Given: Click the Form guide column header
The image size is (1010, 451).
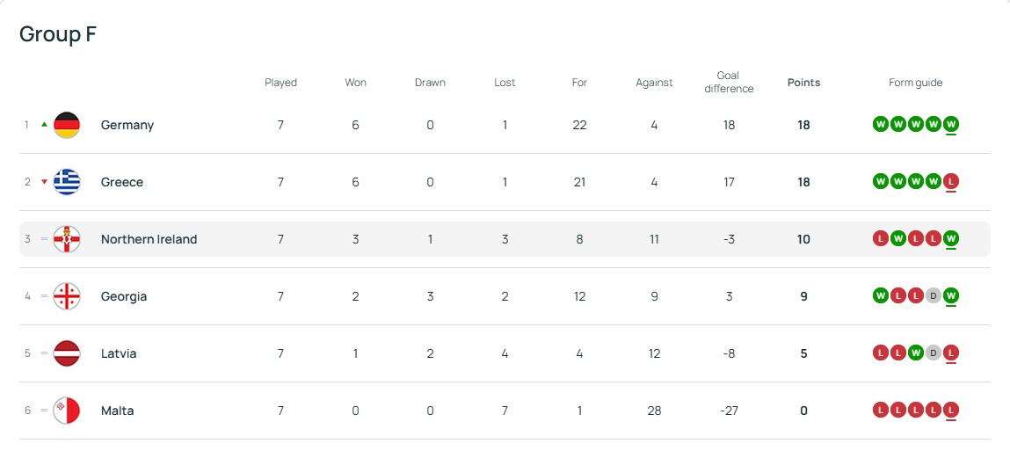Looking at the screenshot, I should pos(915,83).
